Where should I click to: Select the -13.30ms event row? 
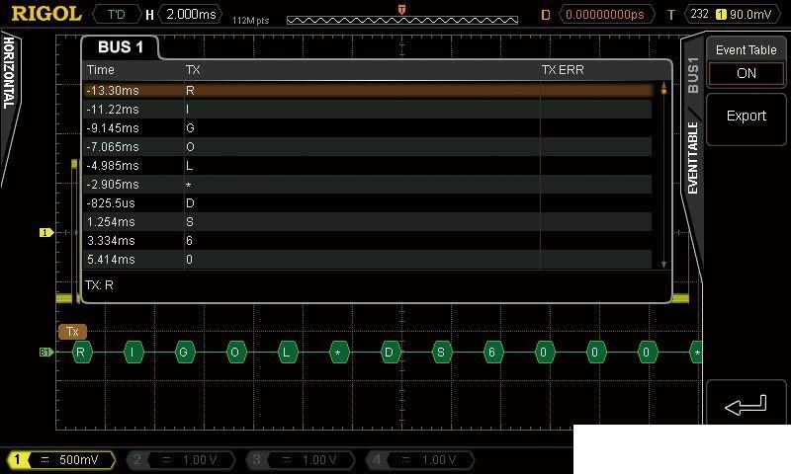tap(366, 90)
